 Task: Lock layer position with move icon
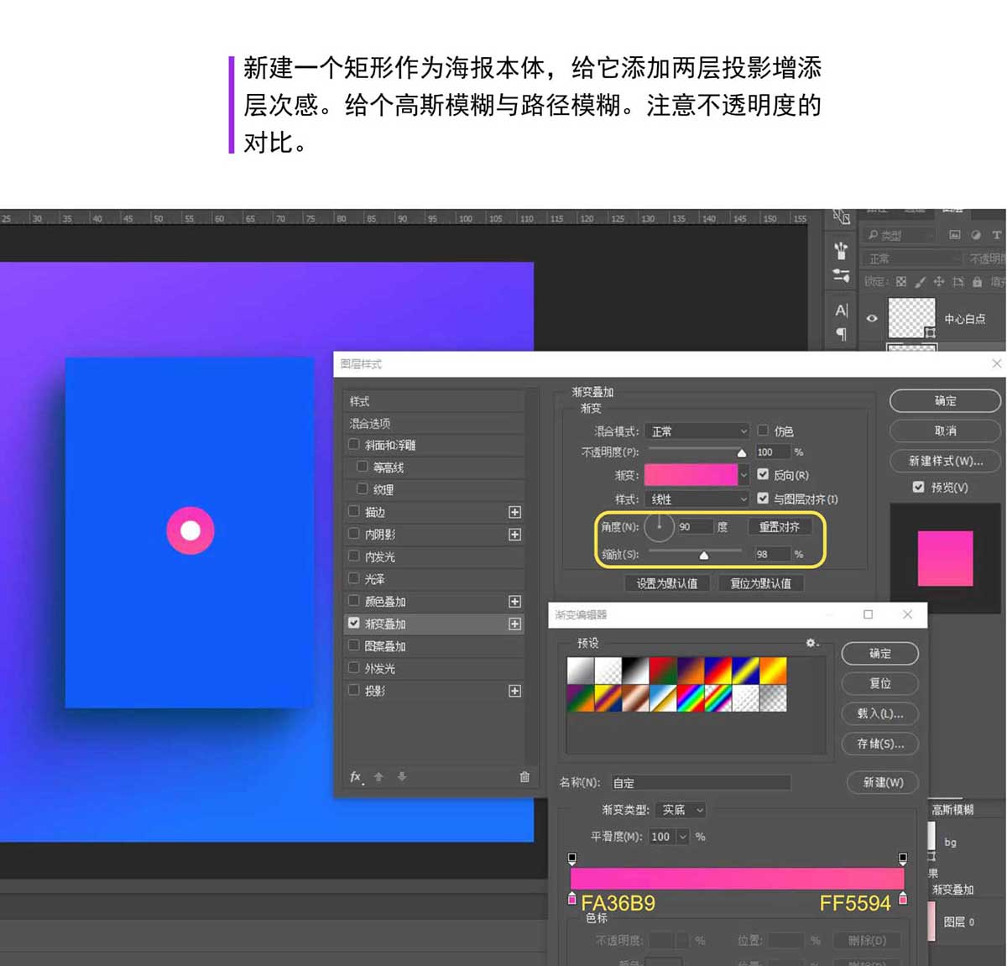939,281
